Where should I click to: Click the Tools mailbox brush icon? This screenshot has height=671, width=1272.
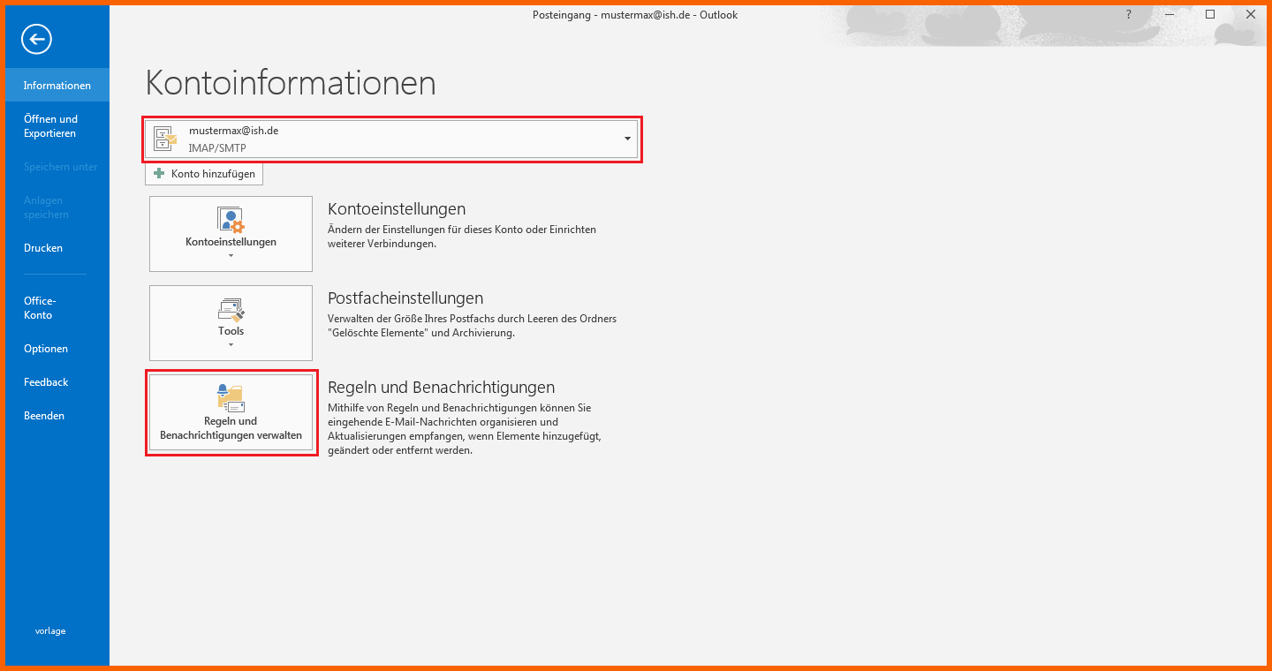231,309
